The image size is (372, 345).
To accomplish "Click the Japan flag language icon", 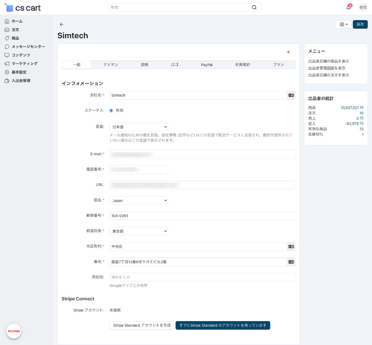I will click(x=288, y=52).
